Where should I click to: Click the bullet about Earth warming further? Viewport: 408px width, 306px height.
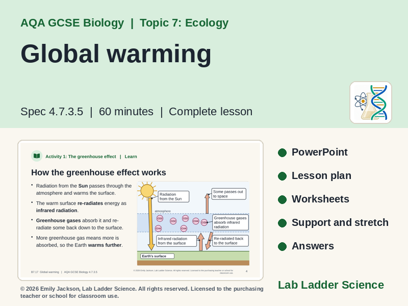80,241
